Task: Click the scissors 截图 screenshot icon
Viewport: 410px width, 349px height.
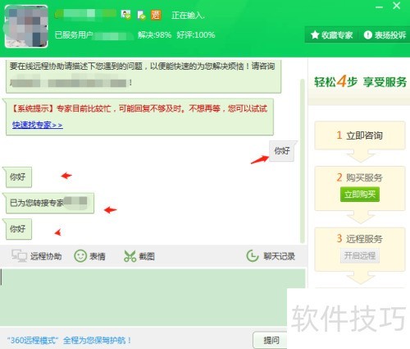Action: click(x=130, y=256)
